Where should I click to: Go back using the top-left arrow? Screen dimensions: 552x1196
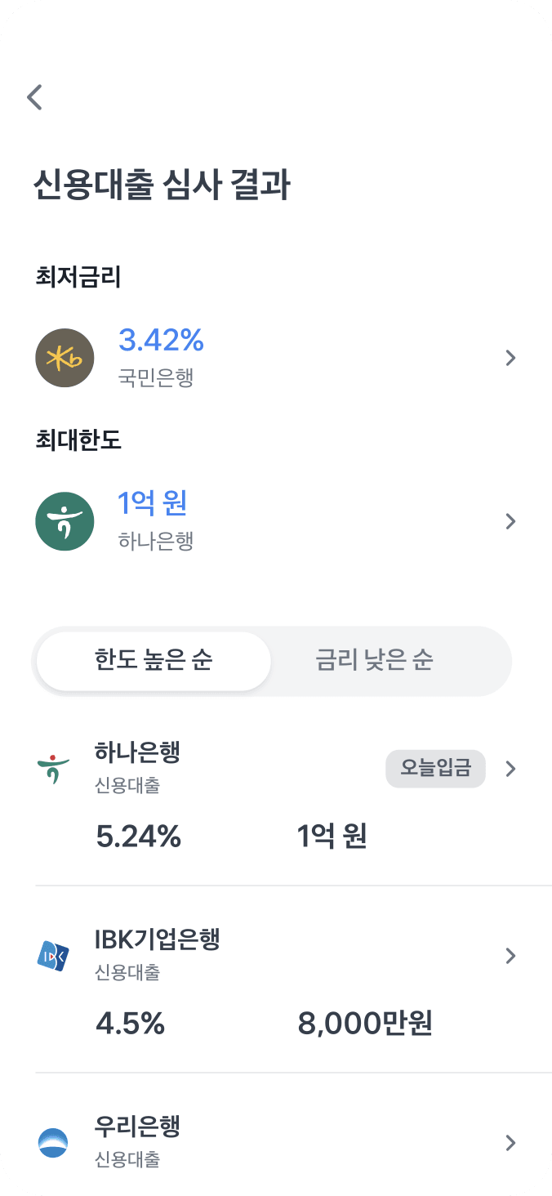point(34,97)
